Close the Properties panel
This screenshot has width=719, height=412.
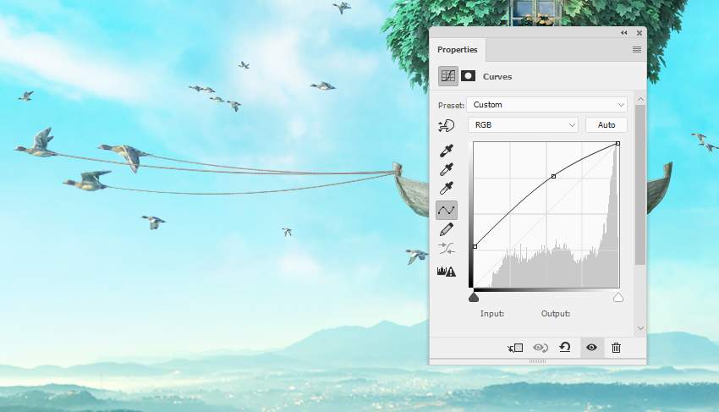639,33
